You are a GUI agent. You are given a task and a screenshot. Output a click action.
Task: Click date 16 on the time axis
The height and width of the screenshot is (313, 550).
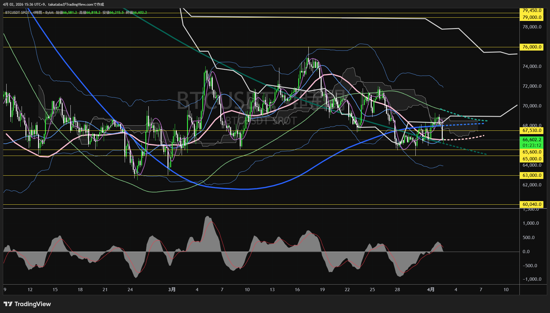297,289
